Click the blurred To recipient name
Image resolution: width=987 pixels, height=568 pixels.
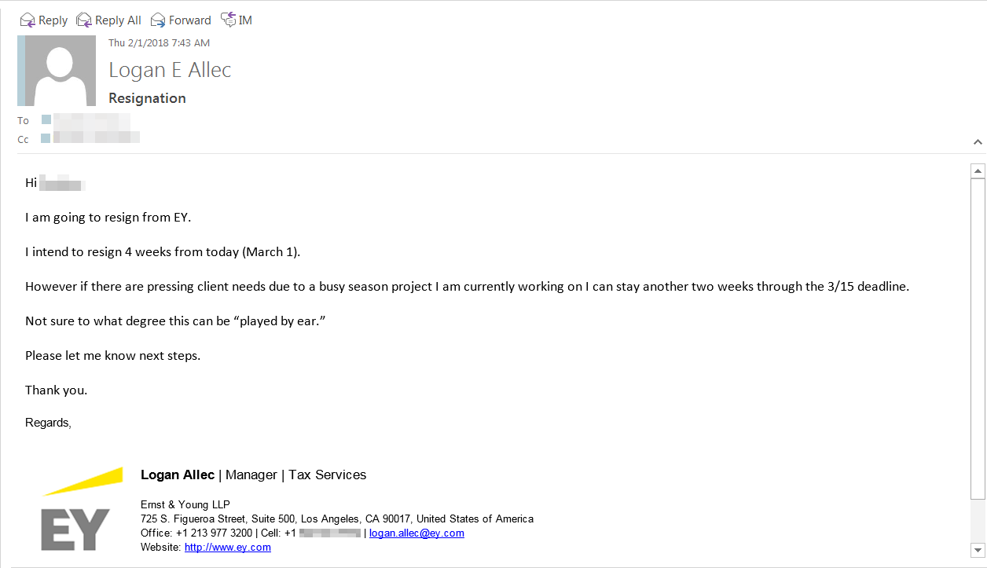(91, 120)
